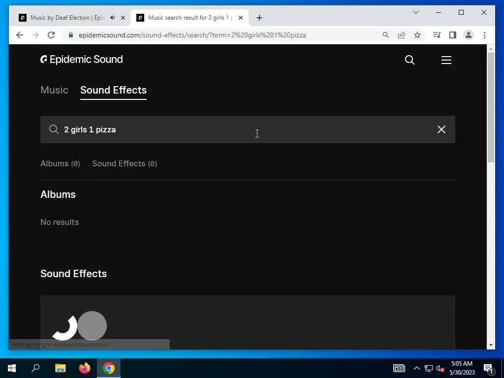
Task: Expand the tab search chevron in title bar
Action: coord(415,12)
